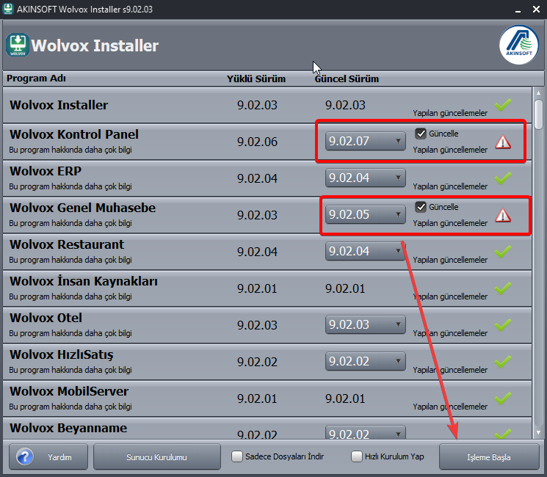Viewport: 547px width, 477px height.
Task: Select the Wolvox Beyanname program name
Action: click(68, 428)
